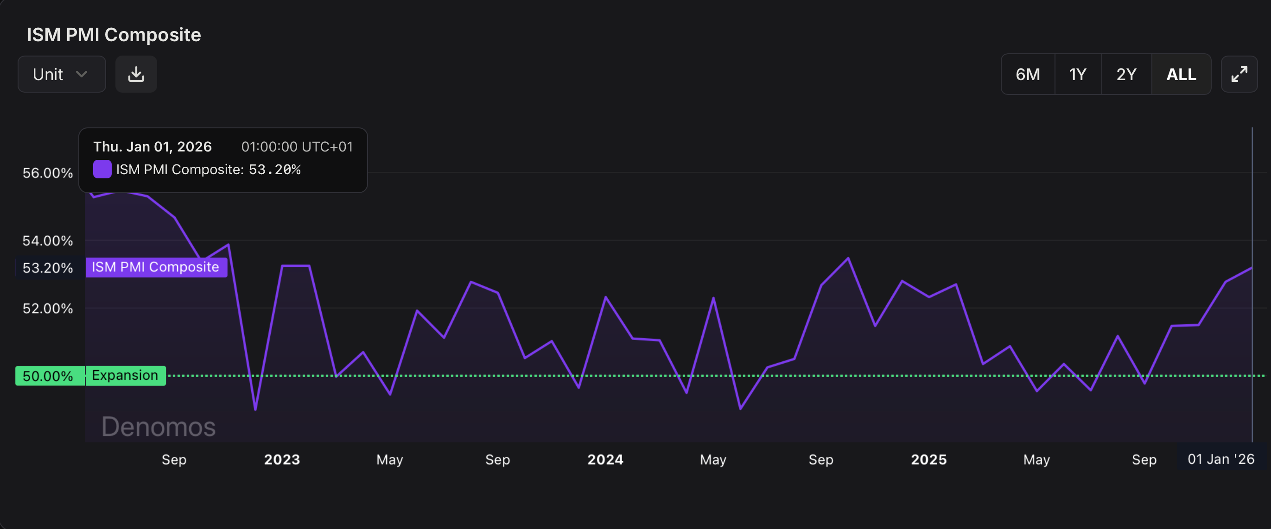Click the 53.20% current value axis label
1271x529 pixels.
[48, 268]
